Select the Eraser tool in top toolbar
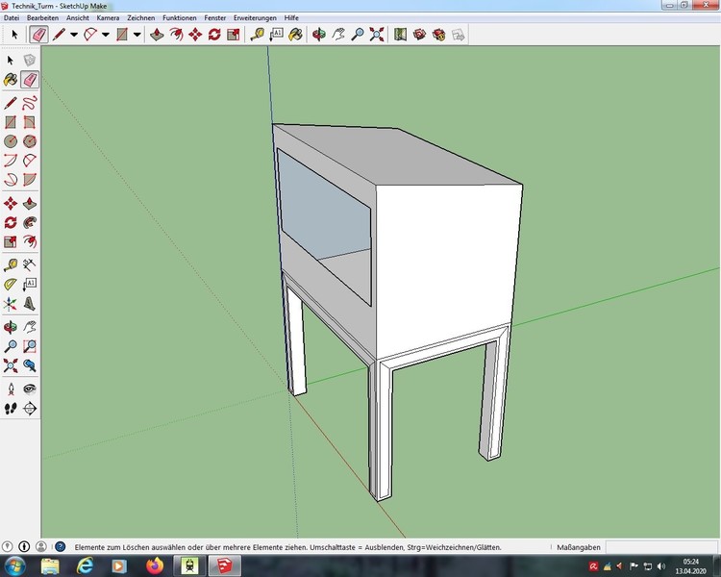Screen dimensions: 721x577 click(x=38, y=35)
